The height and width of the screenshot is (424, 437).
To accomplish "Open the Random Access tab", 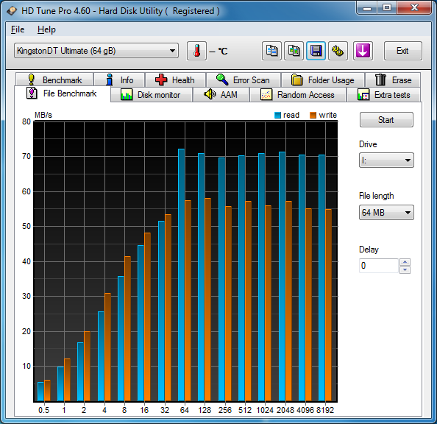I will pos(298,95).
